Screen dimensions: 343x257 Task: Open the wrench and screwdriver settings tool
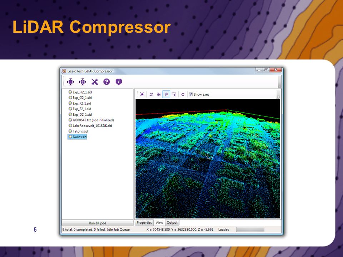(94, 82)
